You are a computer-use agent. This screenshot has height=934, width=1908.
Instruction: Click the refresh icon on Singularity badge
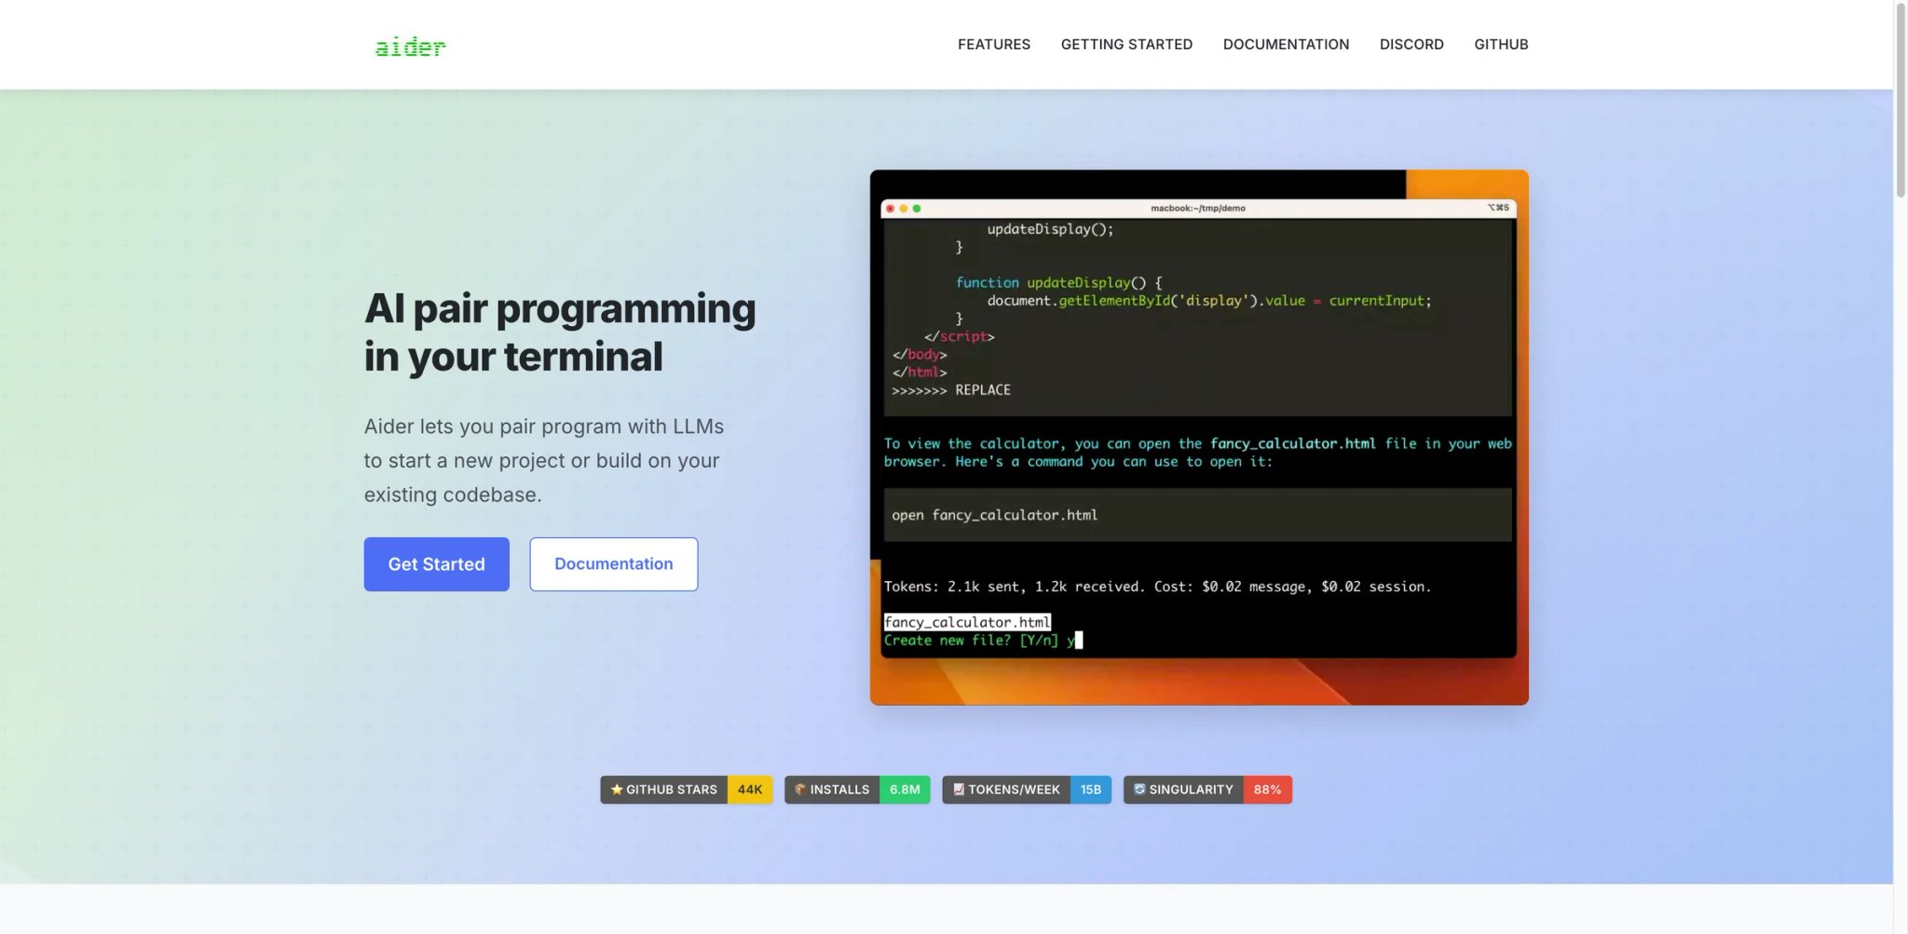pos(1138,790)
